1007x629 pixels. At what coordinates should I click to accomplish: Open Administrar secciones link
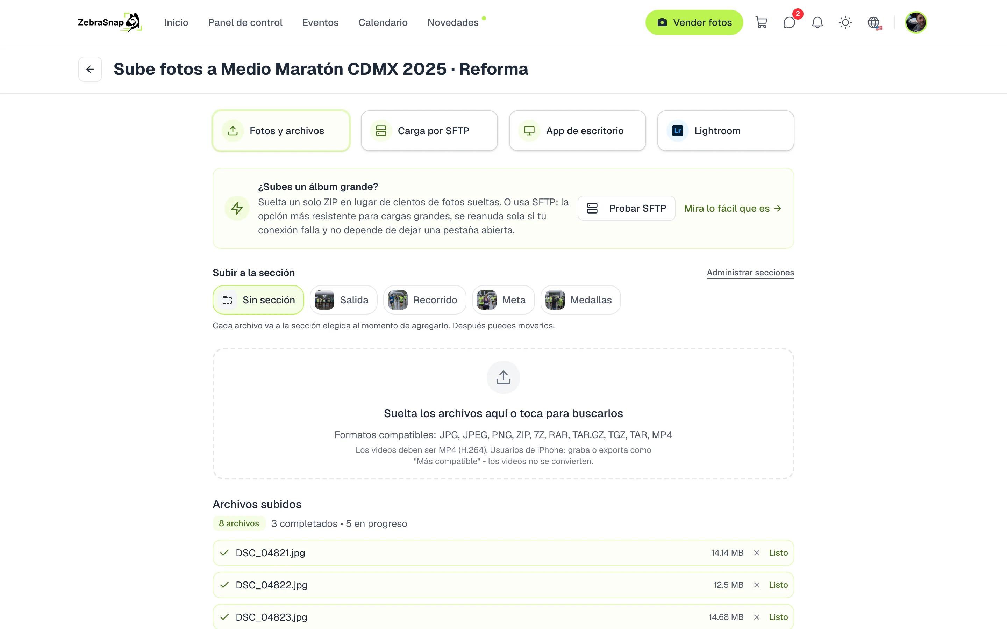coord(750,273)
